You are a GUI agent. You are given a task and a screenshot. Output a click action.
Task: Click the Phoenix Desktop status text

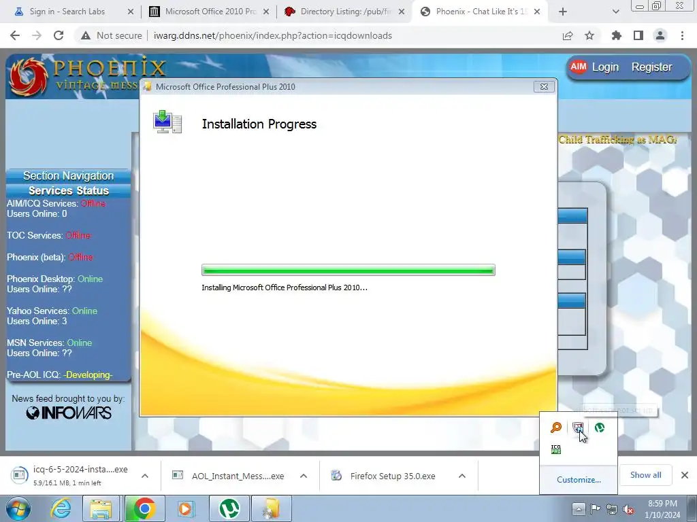(54, 279)
